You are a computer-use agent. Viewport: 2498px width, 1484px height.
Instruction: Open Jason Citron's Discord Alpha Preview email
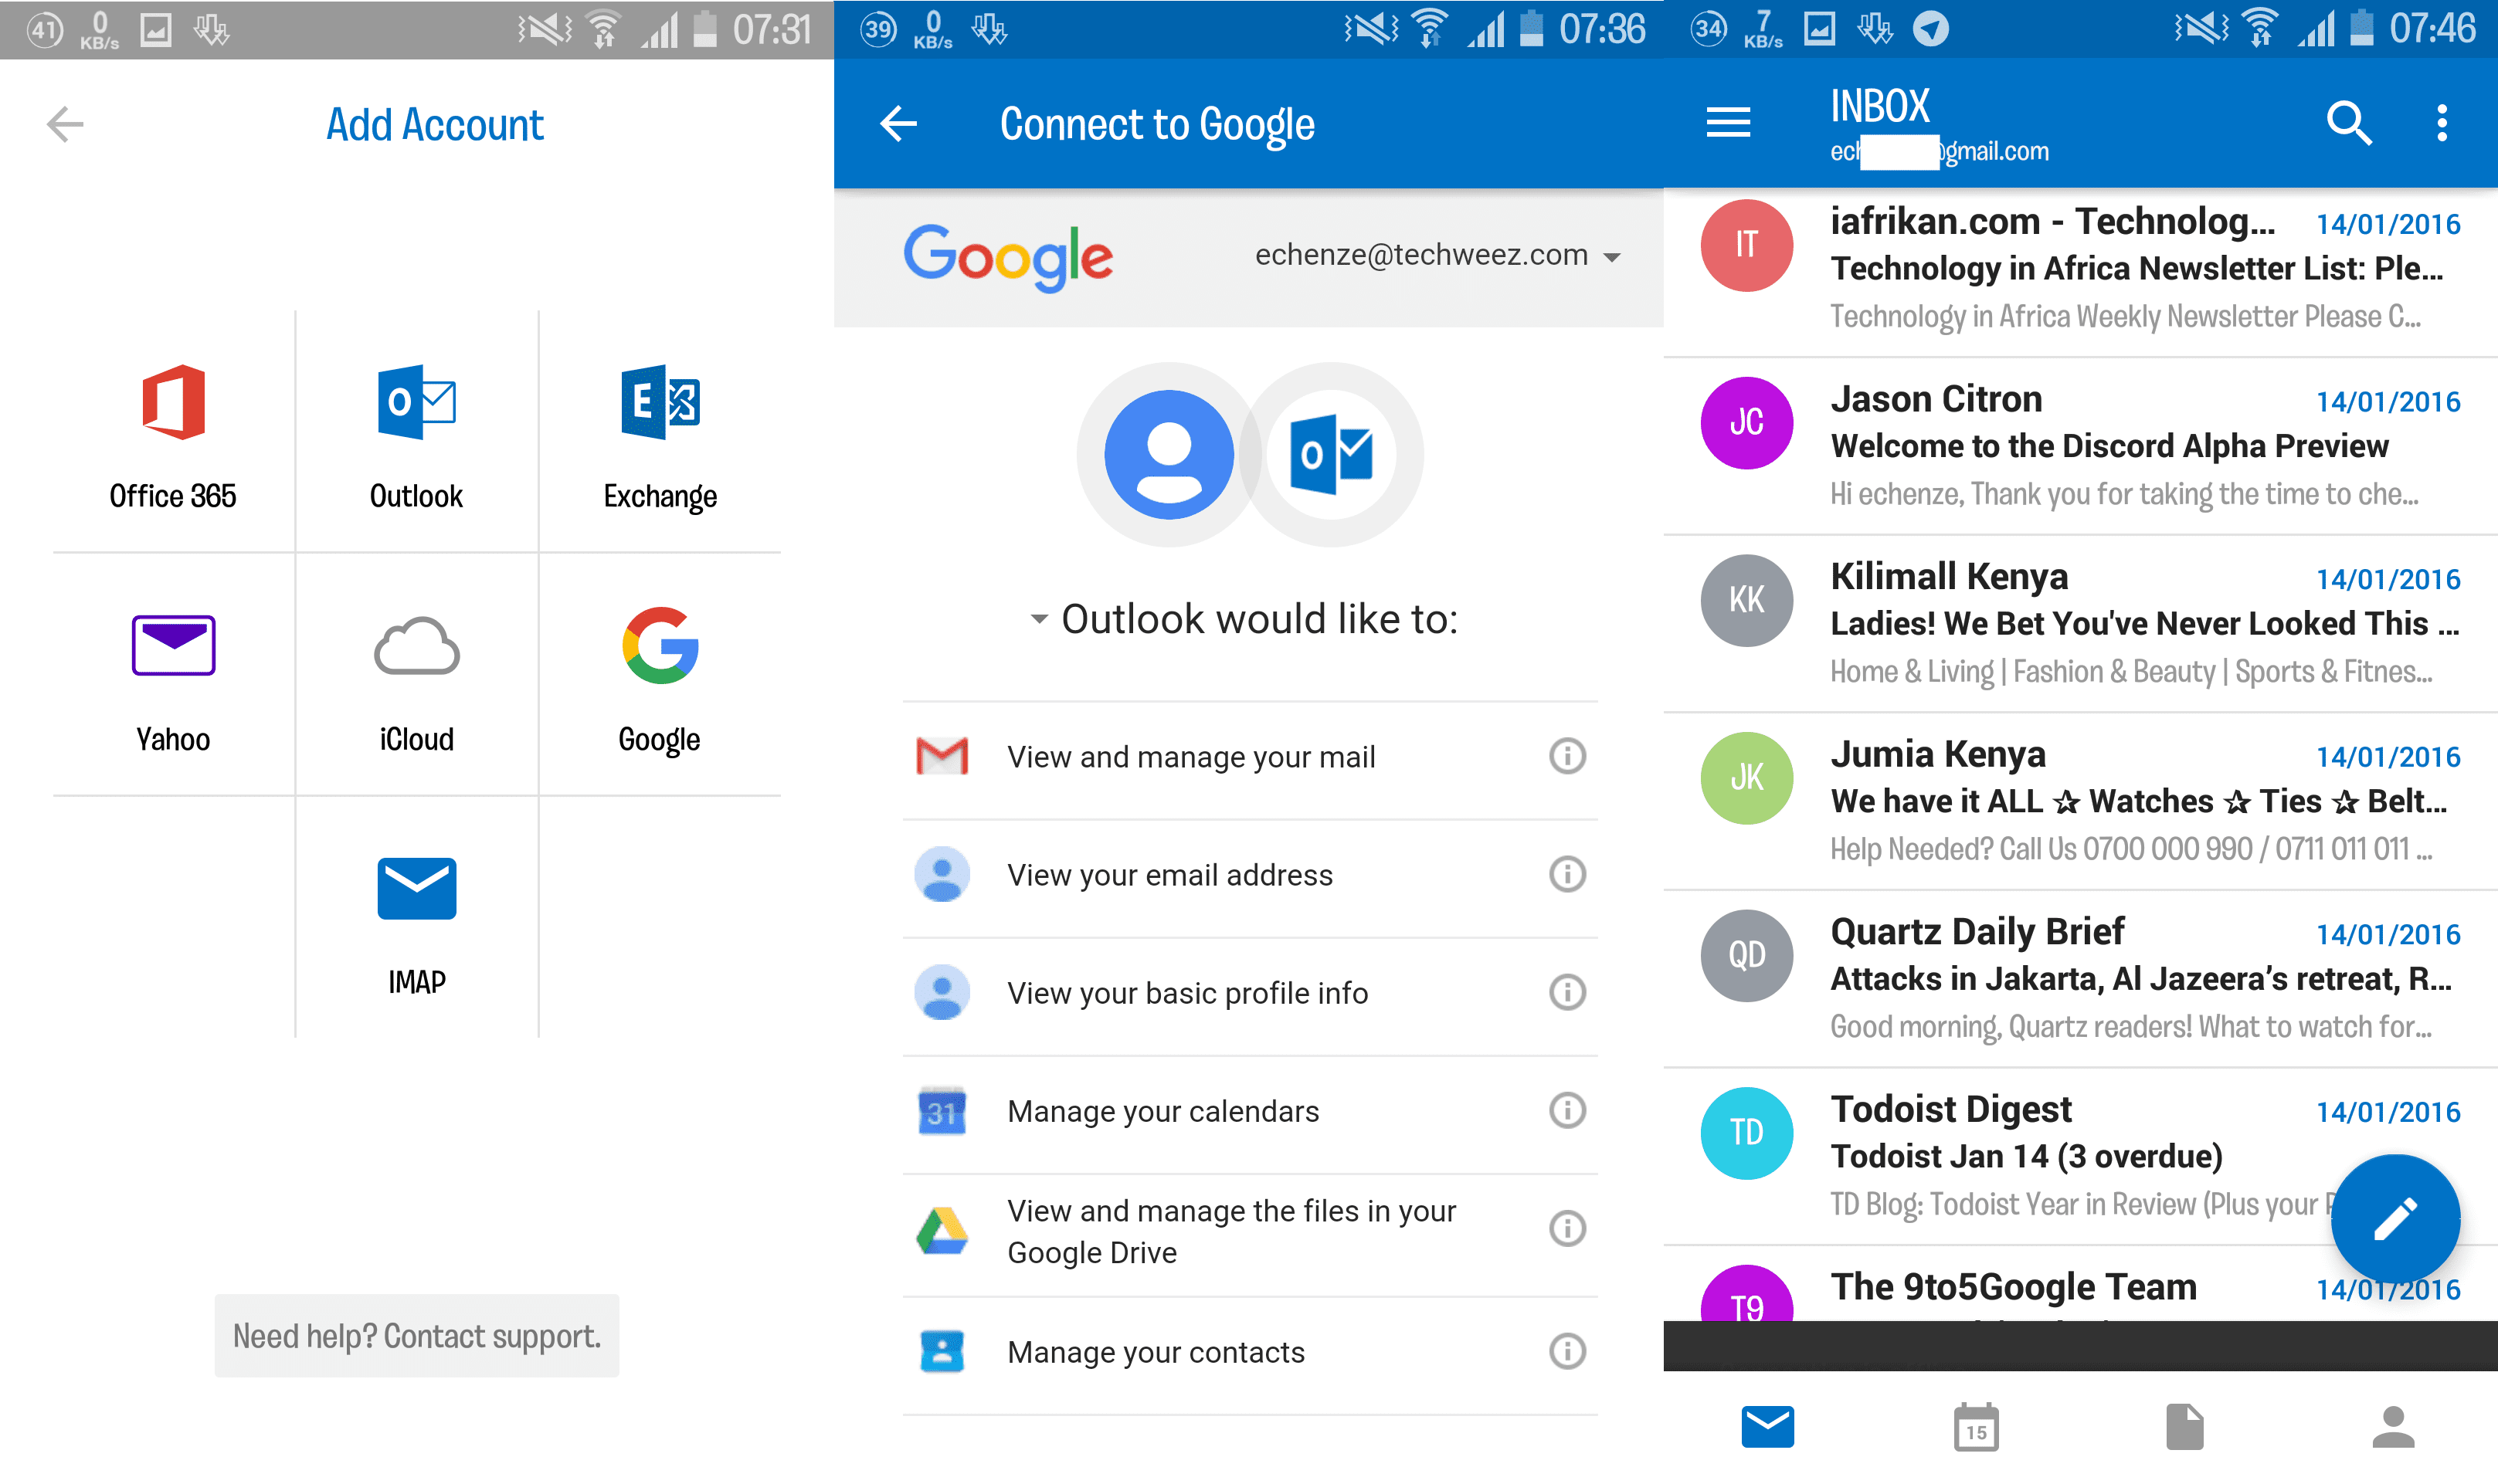[2080, 446]
